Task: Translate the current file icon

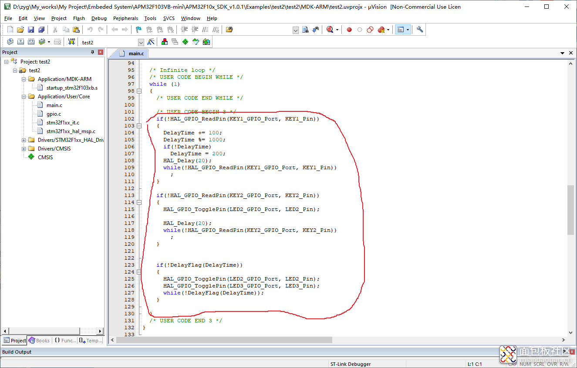Action: click(10, 42)
